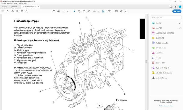
Task: Expand the left navigation pane arrow
Action: click(1, 62)
